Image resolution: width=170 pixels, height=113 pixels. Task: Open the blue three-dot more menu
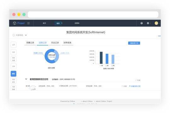tap(159, 36)
